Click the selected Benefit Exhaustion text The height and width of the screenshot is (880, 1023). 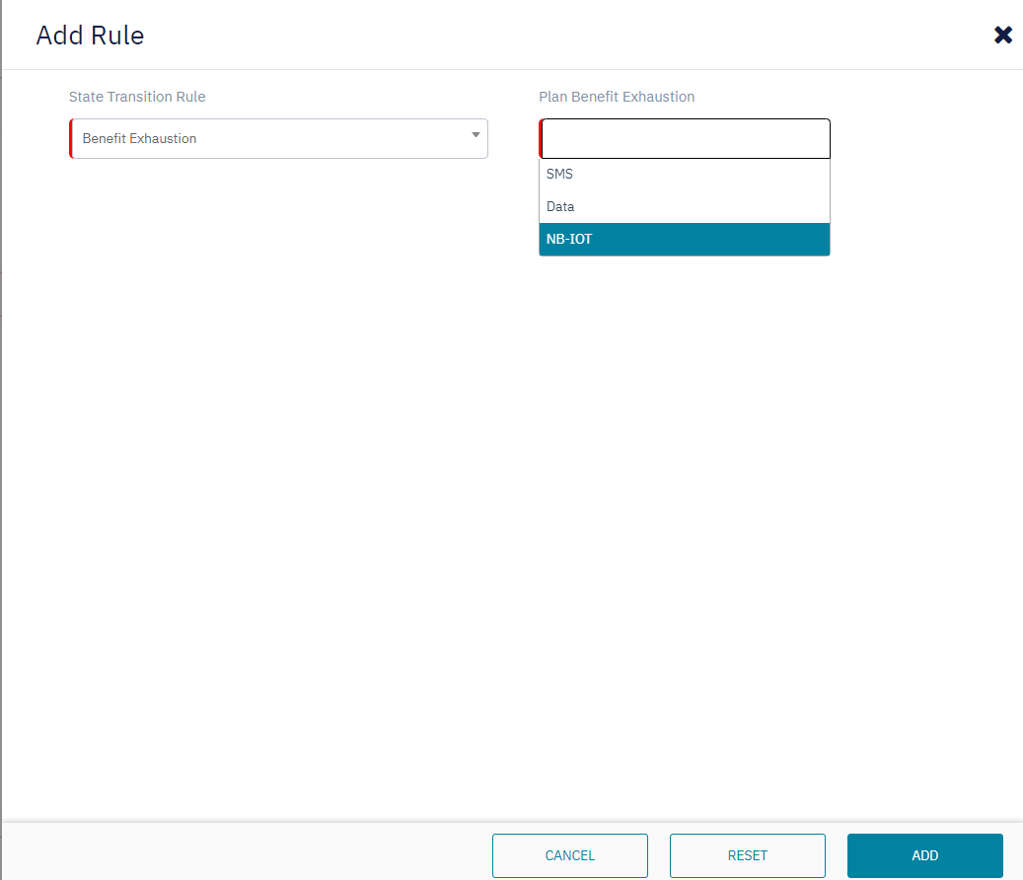[x=139, y=138]
